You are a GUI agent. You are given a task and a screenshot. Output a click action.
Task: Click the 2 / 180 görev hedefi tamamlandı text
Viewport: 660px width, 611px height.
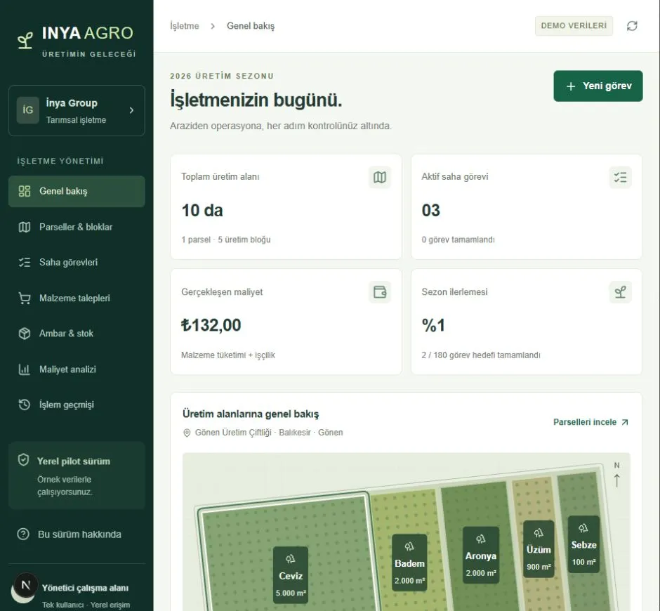[481, 355]
